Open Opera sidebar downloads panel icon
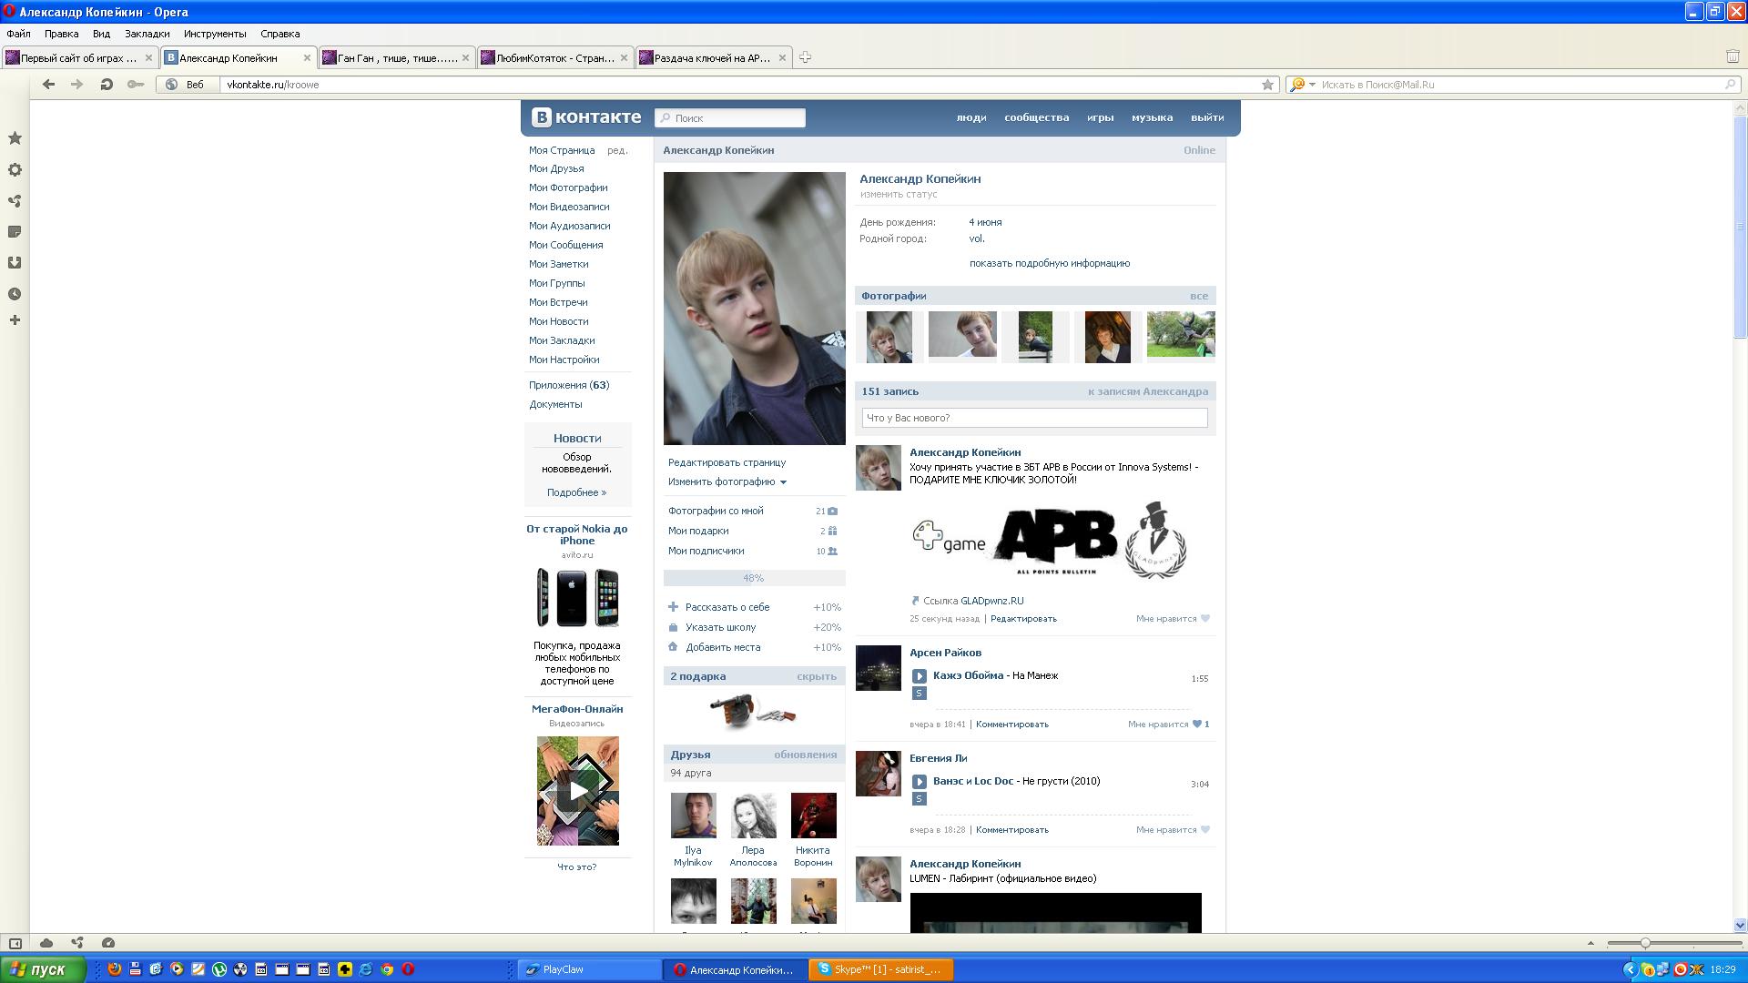Image resolution: width=1748 pixels, height=983 pixels. point(15,263)
